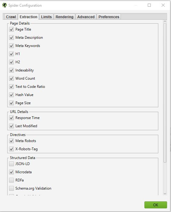The width and height of the screenshot is (171, 212).
Task: Open the Preferences tab
Action: (x=109, y=17)
